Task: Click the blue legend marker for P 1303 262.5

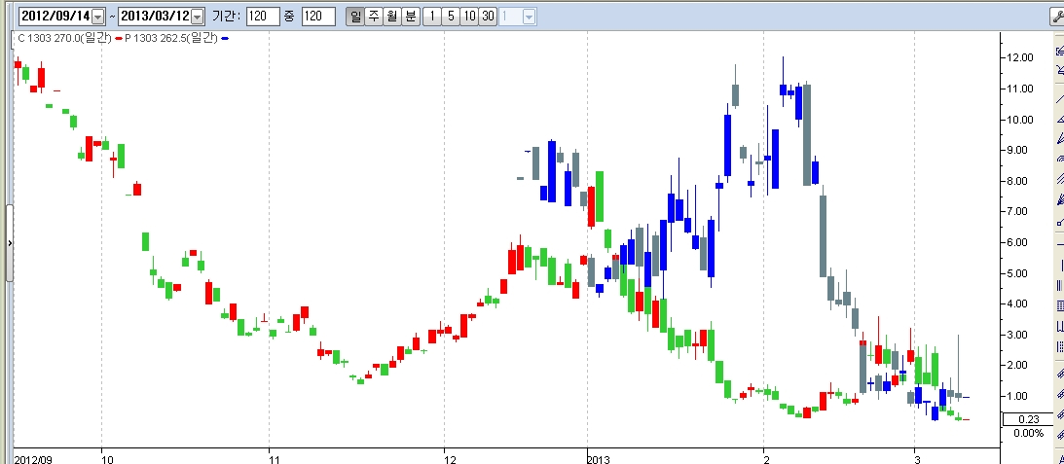Action: 225,38
